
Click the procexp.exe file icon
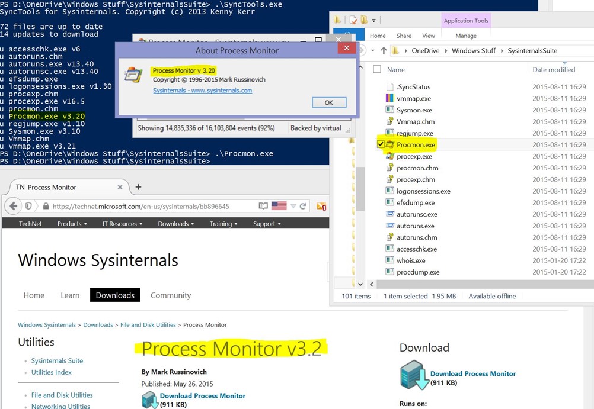(390, 156)
